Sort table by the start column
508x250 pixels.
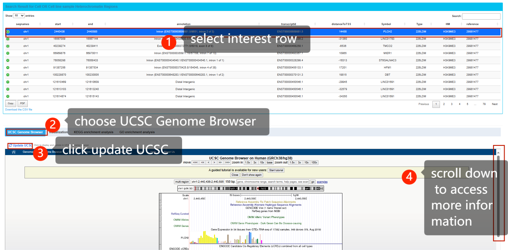click(x=72, y=24)
